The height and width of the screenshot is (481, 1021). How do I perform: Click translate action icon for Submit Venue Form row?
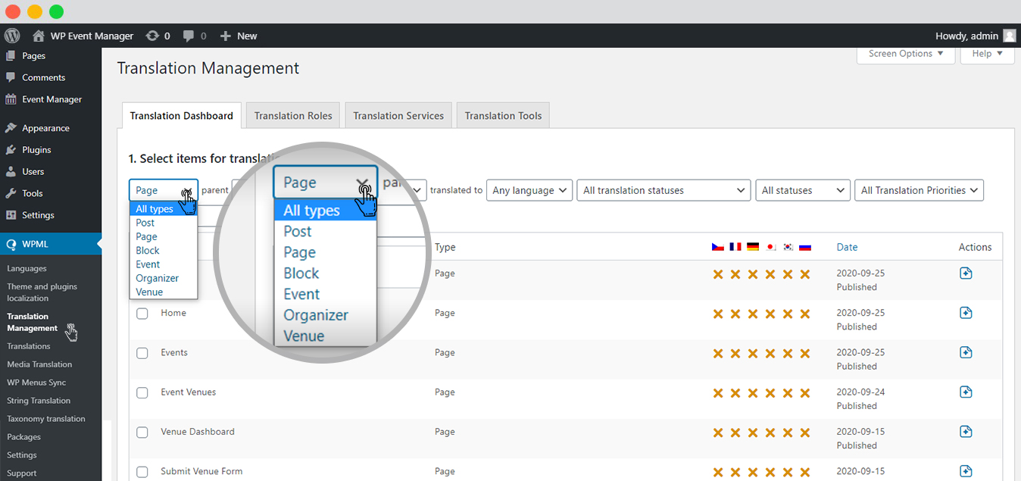(966, 471)
